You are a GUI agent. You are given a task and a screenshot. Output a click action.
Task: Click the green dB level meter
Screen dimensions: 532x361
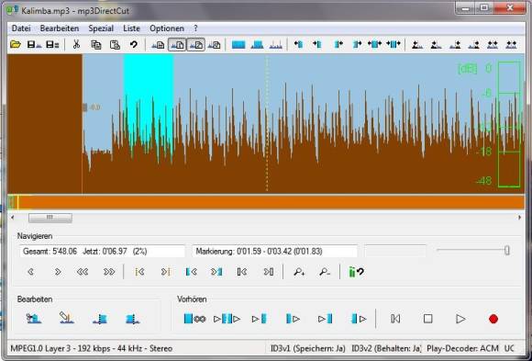pyautogui.click(x=509, y=124)
